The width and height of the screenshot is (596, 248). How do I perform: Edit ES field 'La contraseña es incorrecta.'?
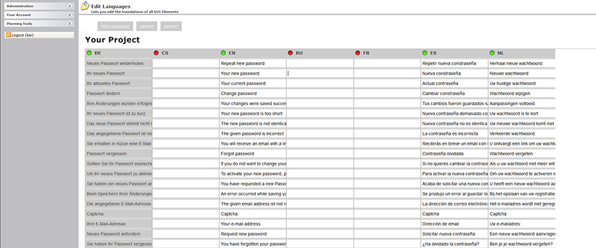click(x=454, y=134)
